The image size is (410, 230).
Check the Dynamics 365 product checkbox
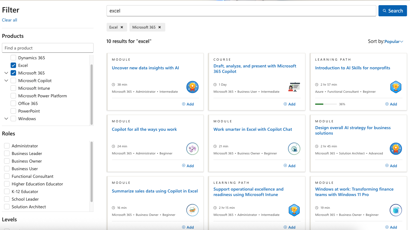[13, 58]
